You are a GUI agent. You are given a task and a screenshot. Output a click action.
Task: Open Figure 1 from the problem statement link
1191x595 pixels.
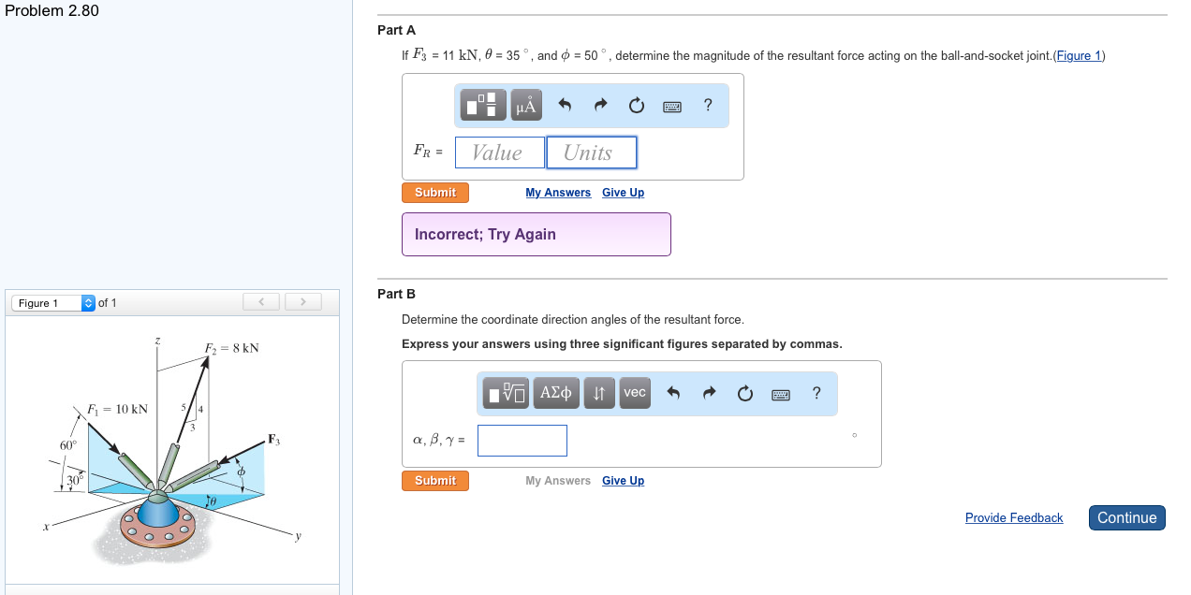1079,55
